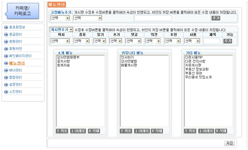The image size is (248, 150).
Task: Select 매물게시판 in 커뮤니티 메뉴 list
Action: [129, 65]
